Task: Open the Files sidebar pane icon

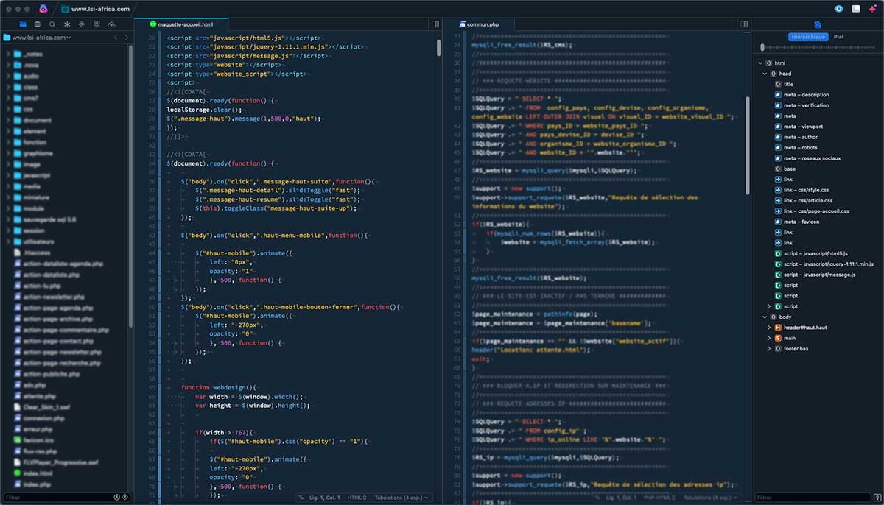Action: (x=23, y=24)
